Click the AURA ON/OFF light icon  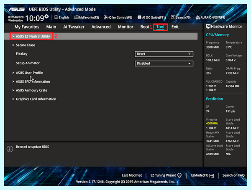(x=198, y=17)
